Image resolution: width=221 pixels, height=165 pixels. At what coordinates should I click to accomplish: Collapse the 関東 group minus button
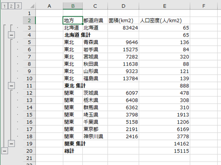pos(11,144)
